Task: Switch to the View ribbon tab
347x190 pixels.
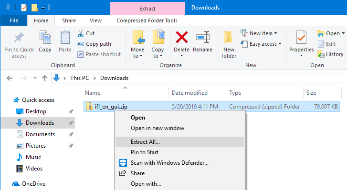Action: coord(95,20)
